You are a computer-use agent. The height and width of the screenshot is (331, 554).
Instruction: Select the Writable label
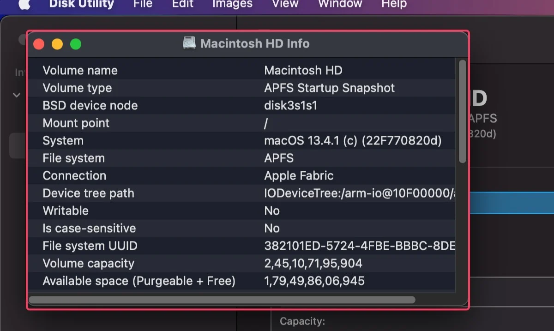(x=66, y=211)
